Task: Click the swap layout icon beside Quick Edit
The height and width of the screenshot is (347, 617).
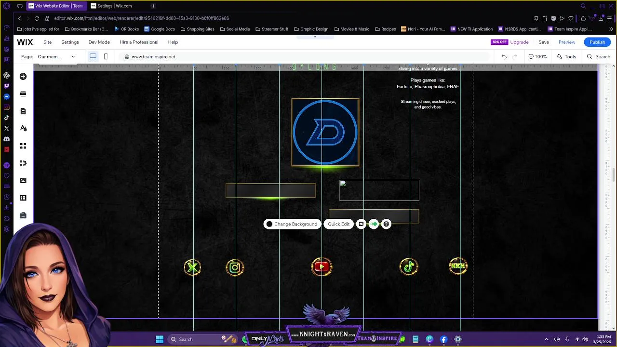Action: 361,224
